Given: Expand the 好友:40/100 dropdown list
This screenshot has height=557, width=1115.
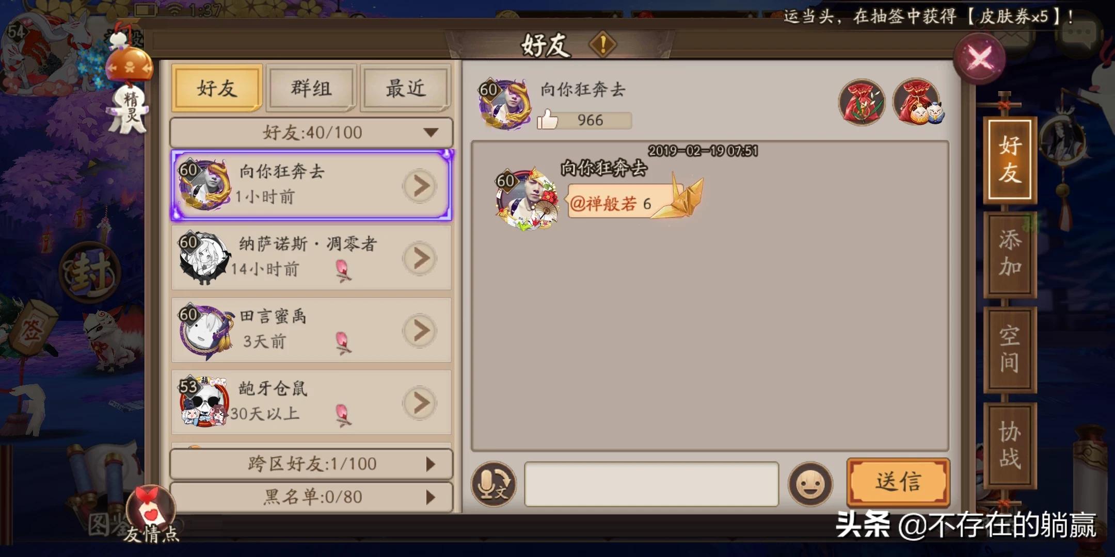Looking at the screenshot, I should (311, 133).
